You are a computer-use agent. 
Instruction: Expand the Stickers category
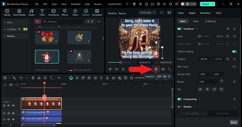(5, 36)
